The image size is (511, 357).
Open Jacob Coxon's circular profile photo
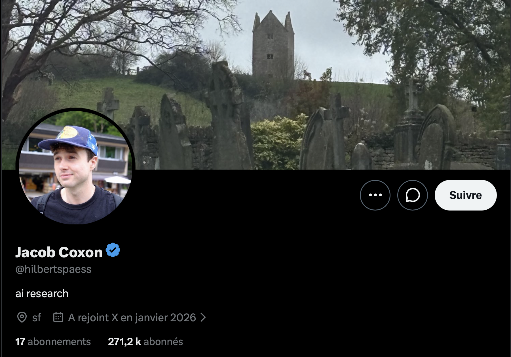pos(75,166)
